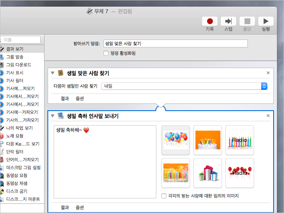Select 결과 보기 in the action list
The width and height of the screenshot is (284, 213).
22,49
